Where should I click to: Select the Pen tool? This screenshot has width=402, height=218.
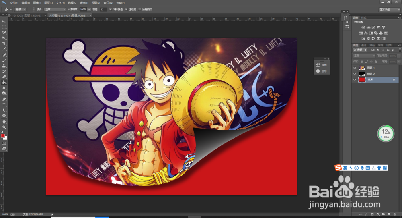[x=4, y=99]
